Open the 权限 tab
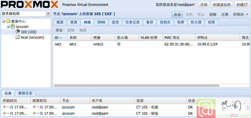The width and height of the screenshot is (251, 118). [x=211, y=22]
